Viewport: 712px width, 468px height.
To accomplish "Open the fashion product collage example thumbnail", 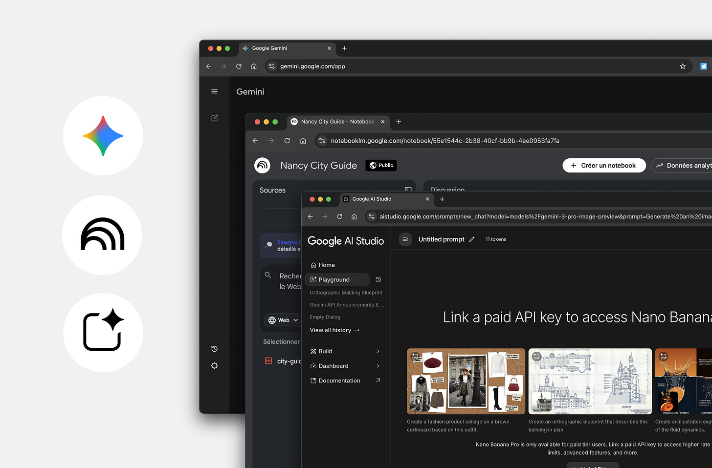I will click(466, 382).
